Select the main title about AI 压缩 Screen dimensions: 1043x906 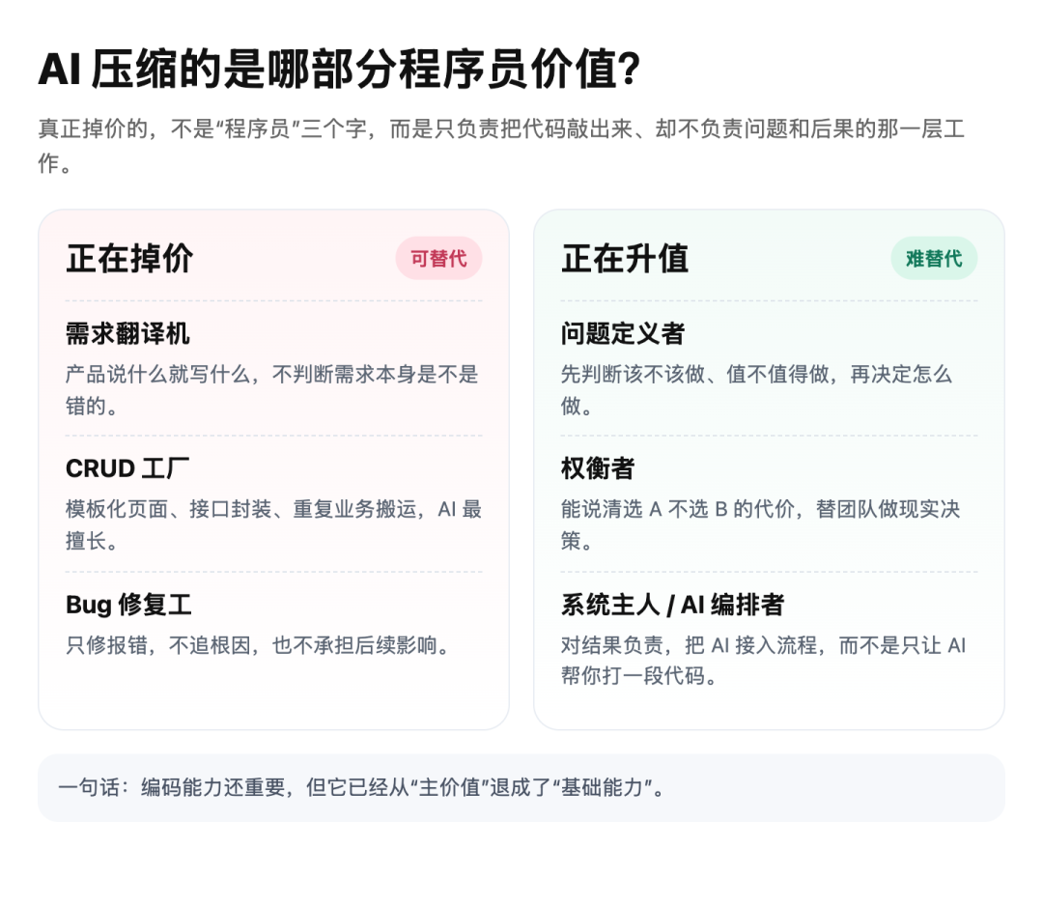pyautogui.click(x=339, y=70)
